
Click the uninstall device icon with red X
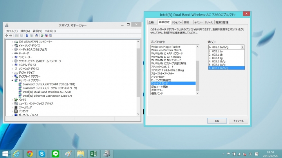(x=46, y=36)
